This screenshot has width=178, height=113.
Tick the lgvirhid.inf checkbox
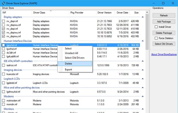point(3,49)
